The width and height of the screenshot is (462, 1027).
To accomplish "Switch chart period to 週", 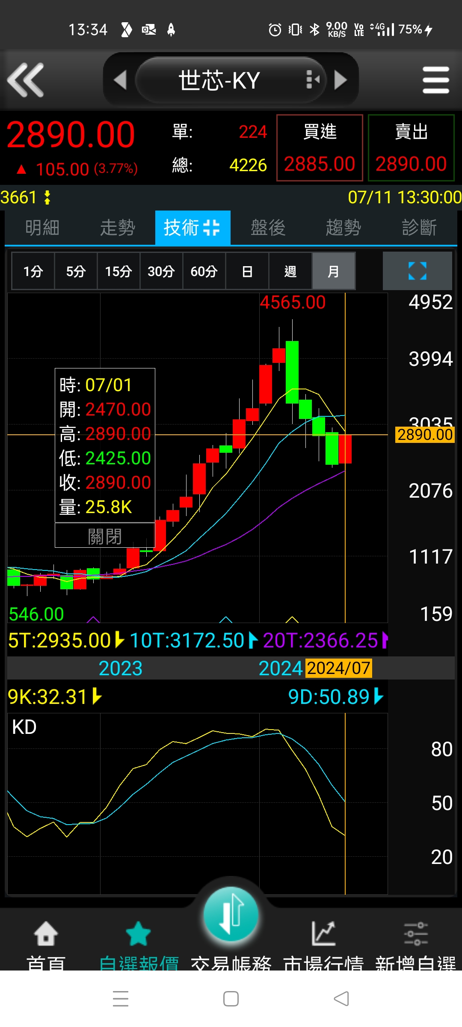I will [x=290, y=271].
